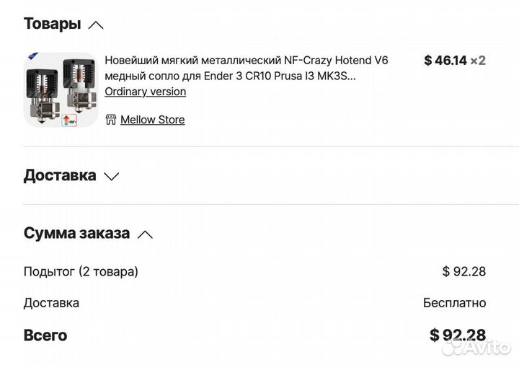Click the $ 46.14 item price

coord(445,61)
